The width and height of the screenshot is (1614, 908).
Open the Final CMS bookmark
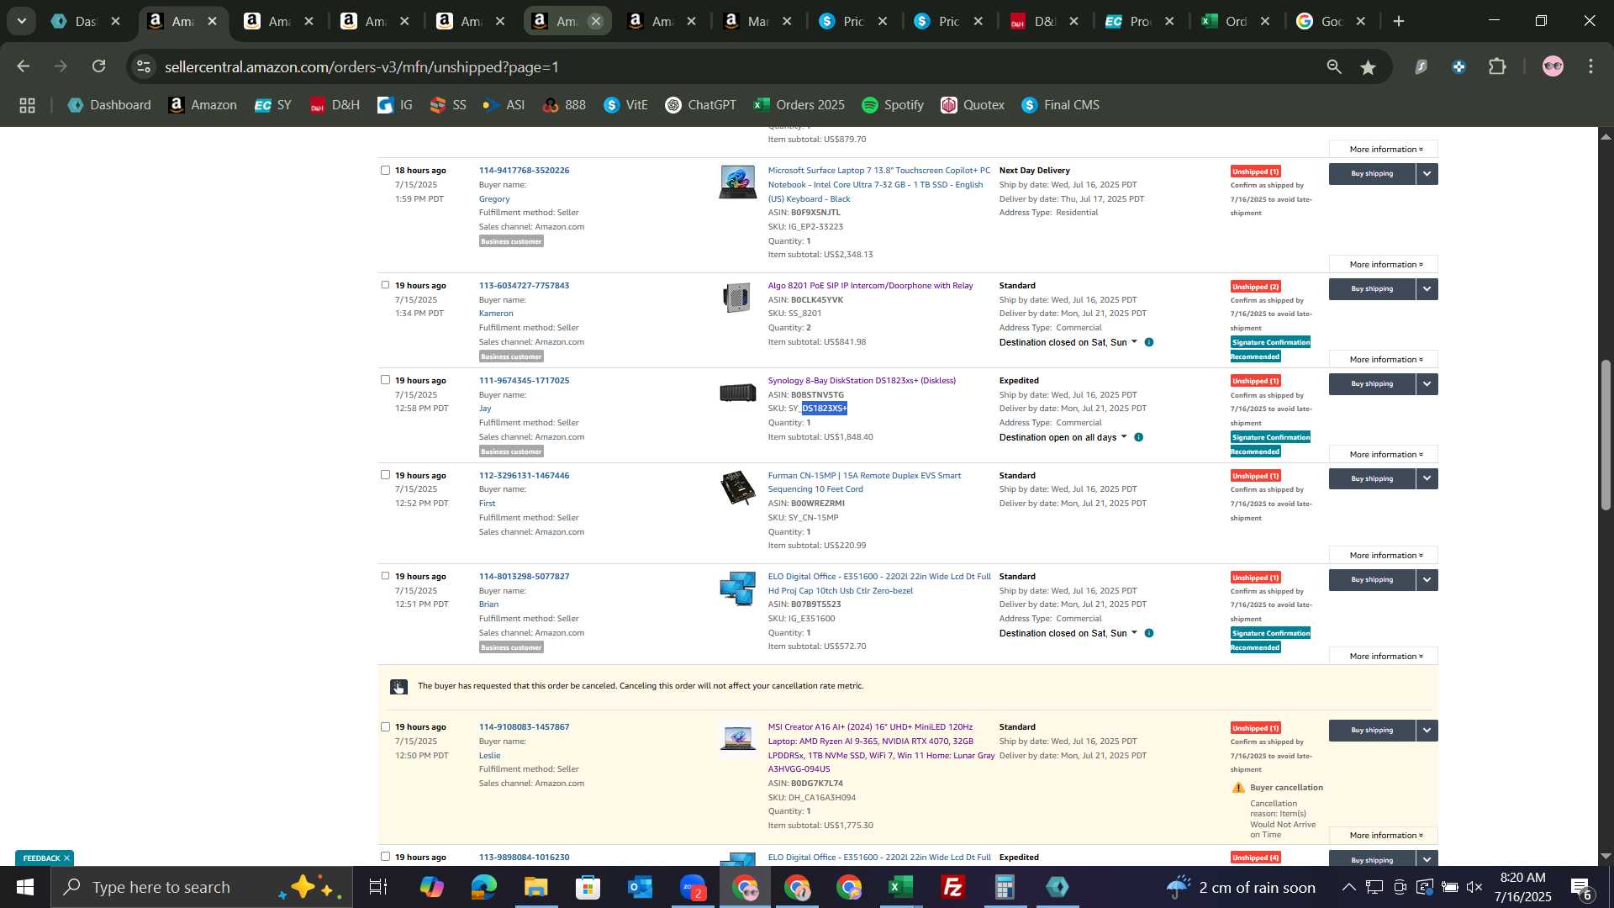point(1060,105)
